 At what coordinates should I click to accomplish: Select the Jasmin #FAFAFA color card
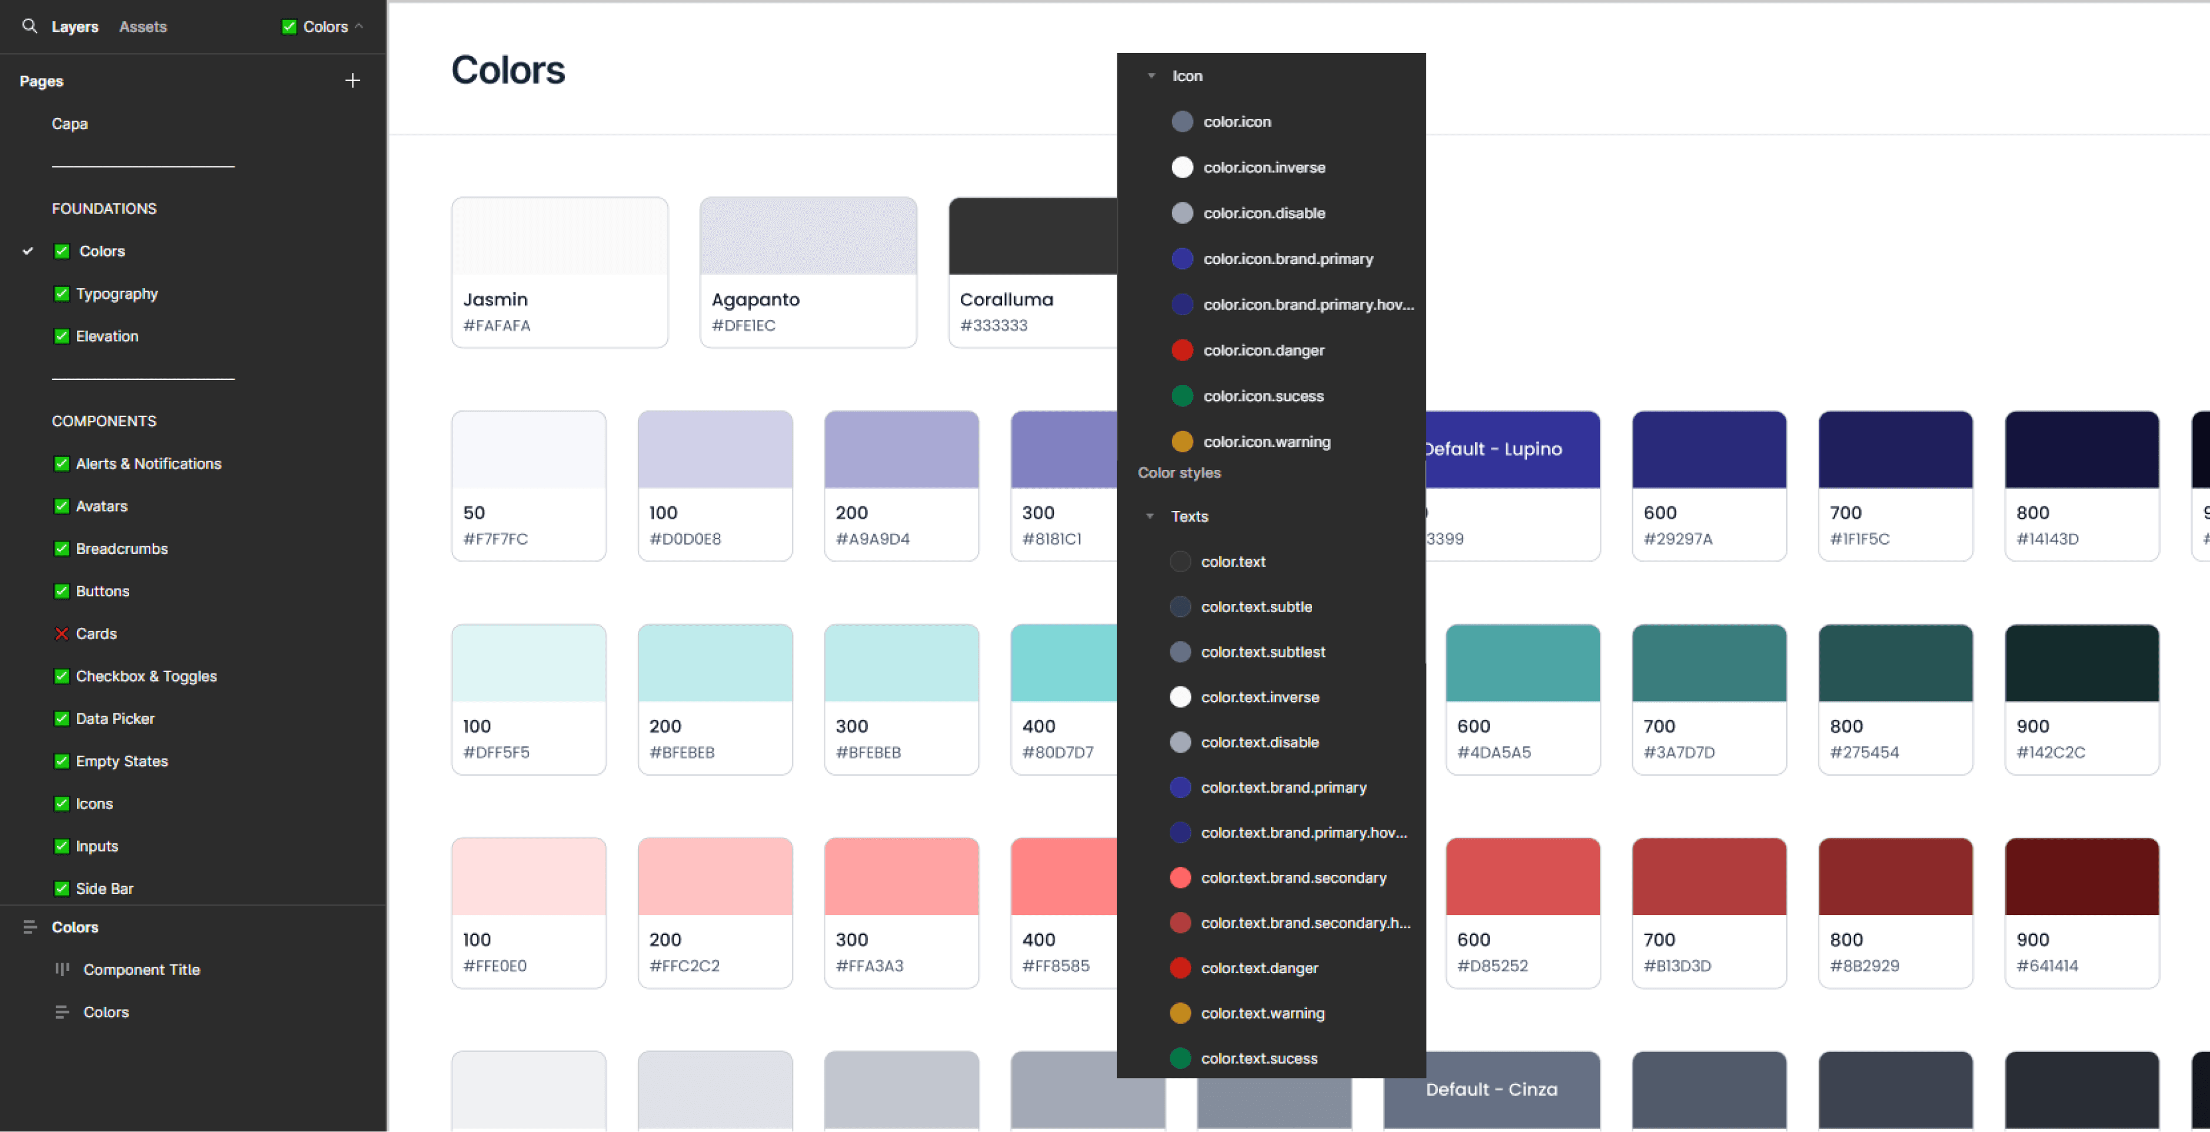(560, 273)
